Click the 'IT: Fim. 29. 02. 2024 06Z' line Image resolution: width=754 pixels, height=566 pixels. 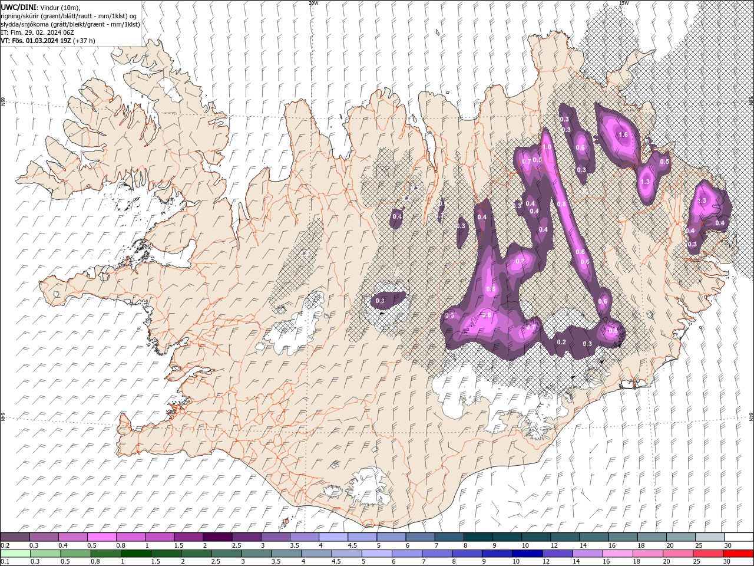pyautogui.click(x=37, y=32)
